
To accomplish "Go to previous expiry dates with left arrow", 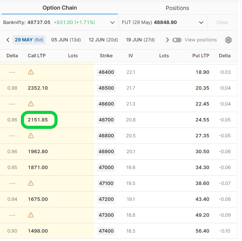I will (x=8, y=40).
